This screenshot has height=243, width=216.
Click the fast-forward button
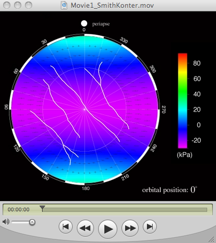[130, 228]
